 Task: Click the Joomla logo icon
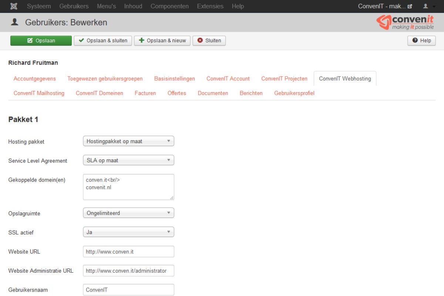pos(14,6)
